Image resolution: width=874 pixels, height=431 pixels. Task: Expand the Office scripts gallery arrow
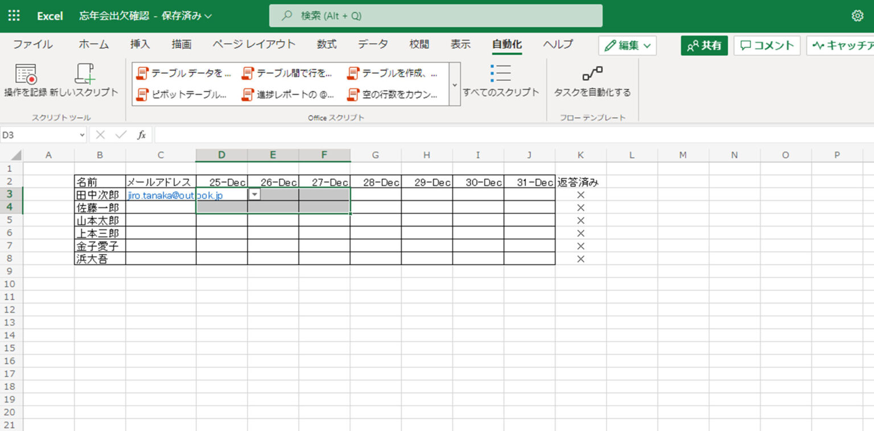pyautogui.click(x=455, y=84)
